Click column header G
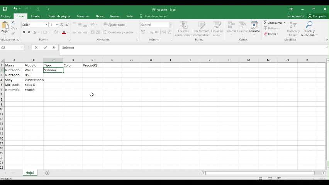The width and height of the screenshot is (329, 185). [x=131, y=60]
